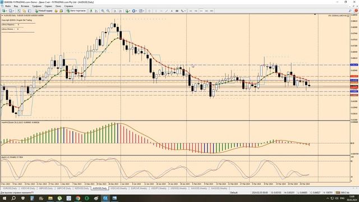Open the Windows Start menu
The height and width of the screenshot is (202, 359).
4,198
